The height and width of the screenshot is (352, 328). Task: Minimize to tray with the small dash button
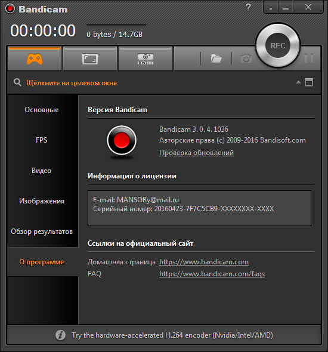coord(271,8)
